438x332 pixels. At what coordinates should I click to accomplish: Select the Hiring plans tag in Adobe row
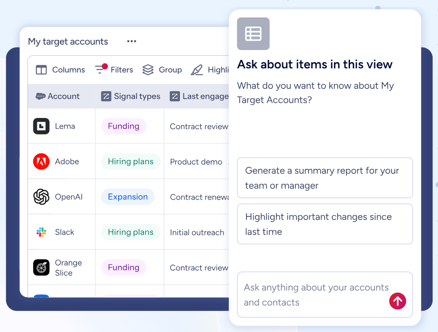(131, 161)
